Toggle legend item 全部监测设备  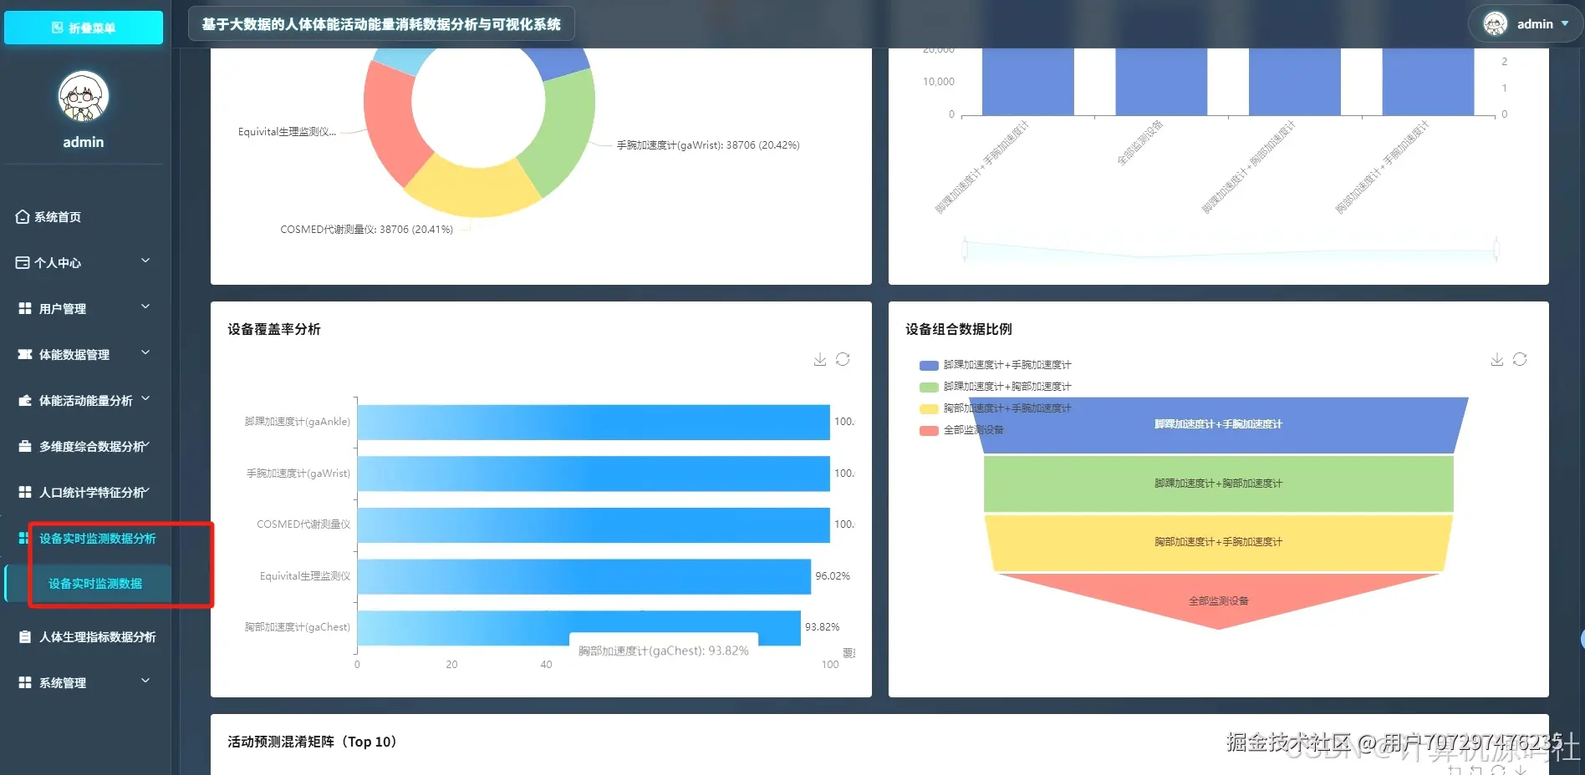[961, 430]
